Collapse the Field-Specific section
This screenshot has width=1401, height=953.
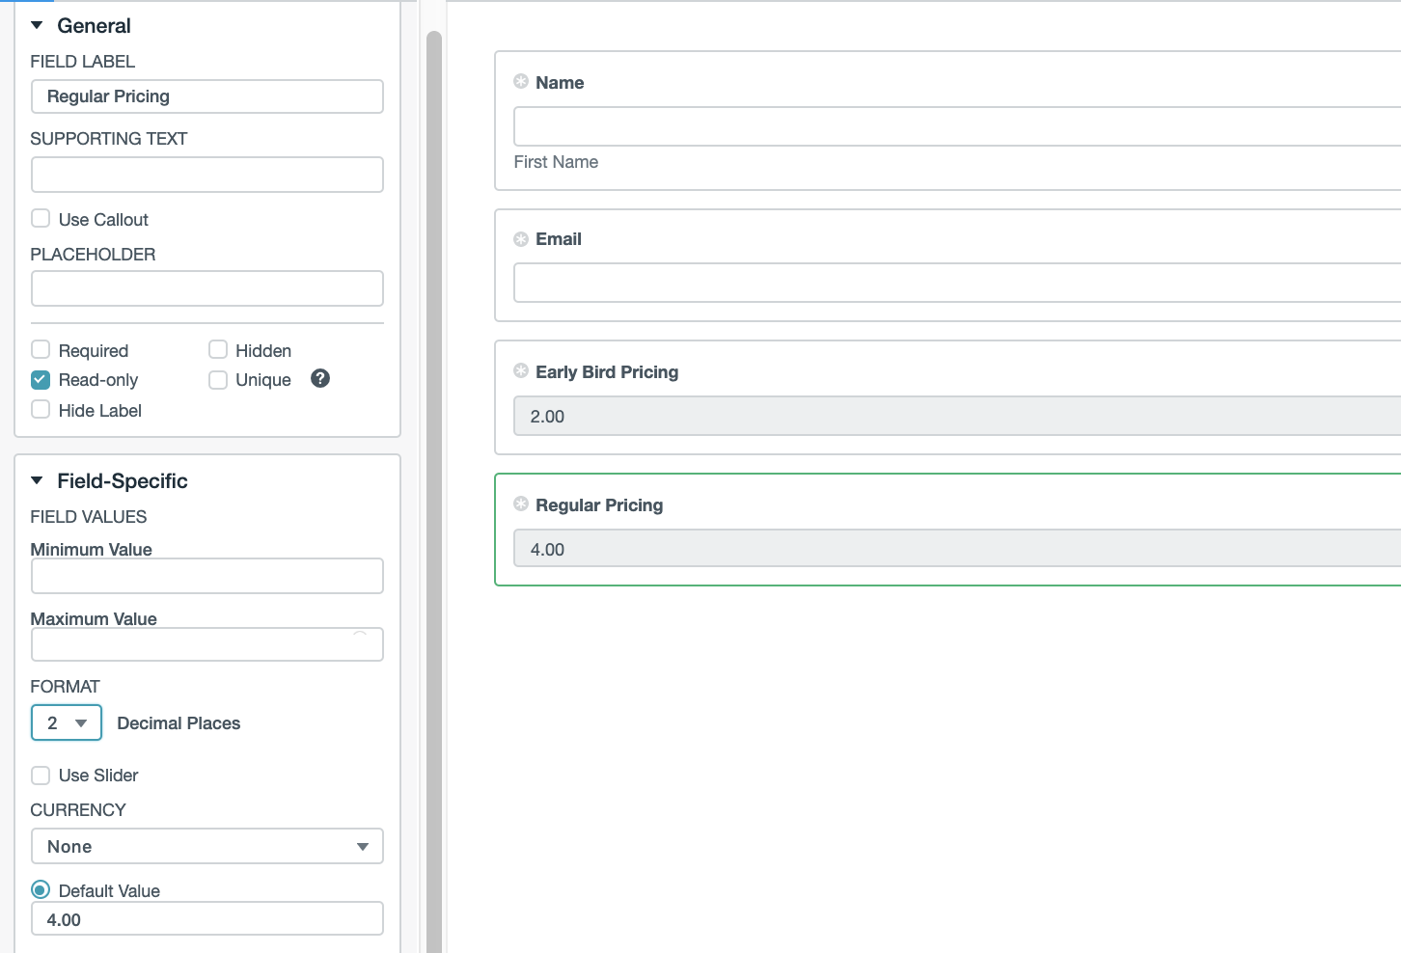38,481
